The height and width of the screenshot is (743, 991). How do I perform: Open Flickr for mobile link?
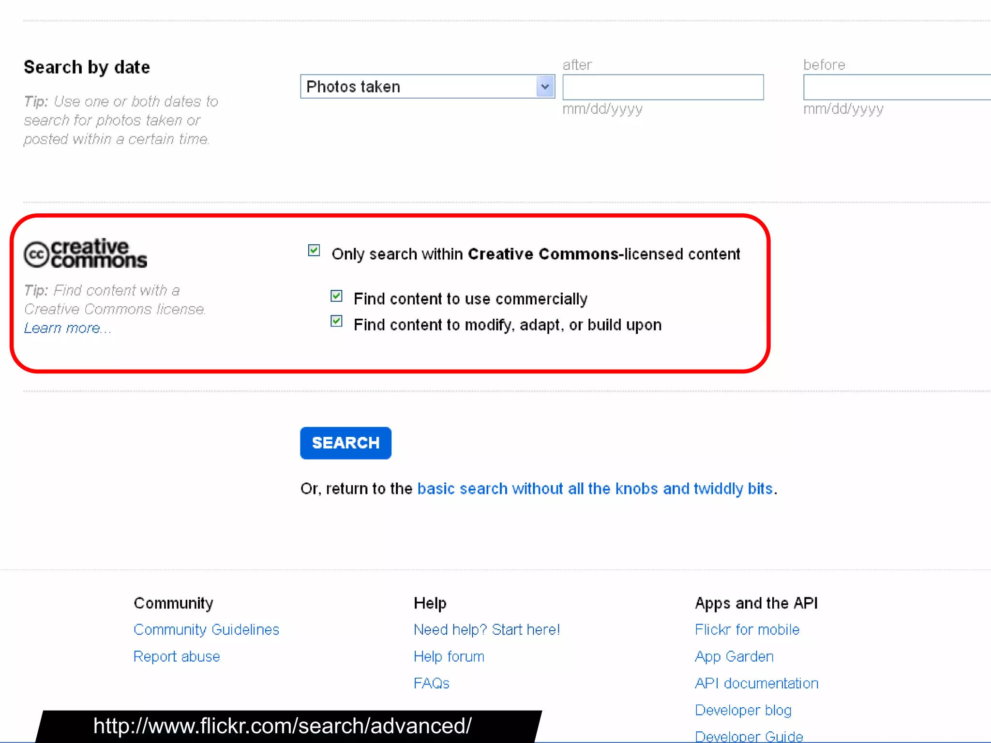(747, 629)
